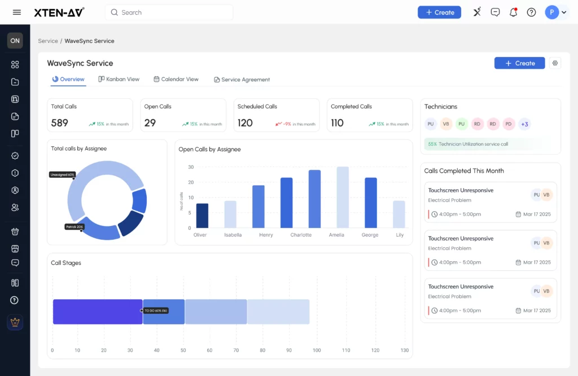Open the single-user badge icon in sidebar
Image resolution: width=578 pixels, height=376 pixels.
click(x=15, y=190)
